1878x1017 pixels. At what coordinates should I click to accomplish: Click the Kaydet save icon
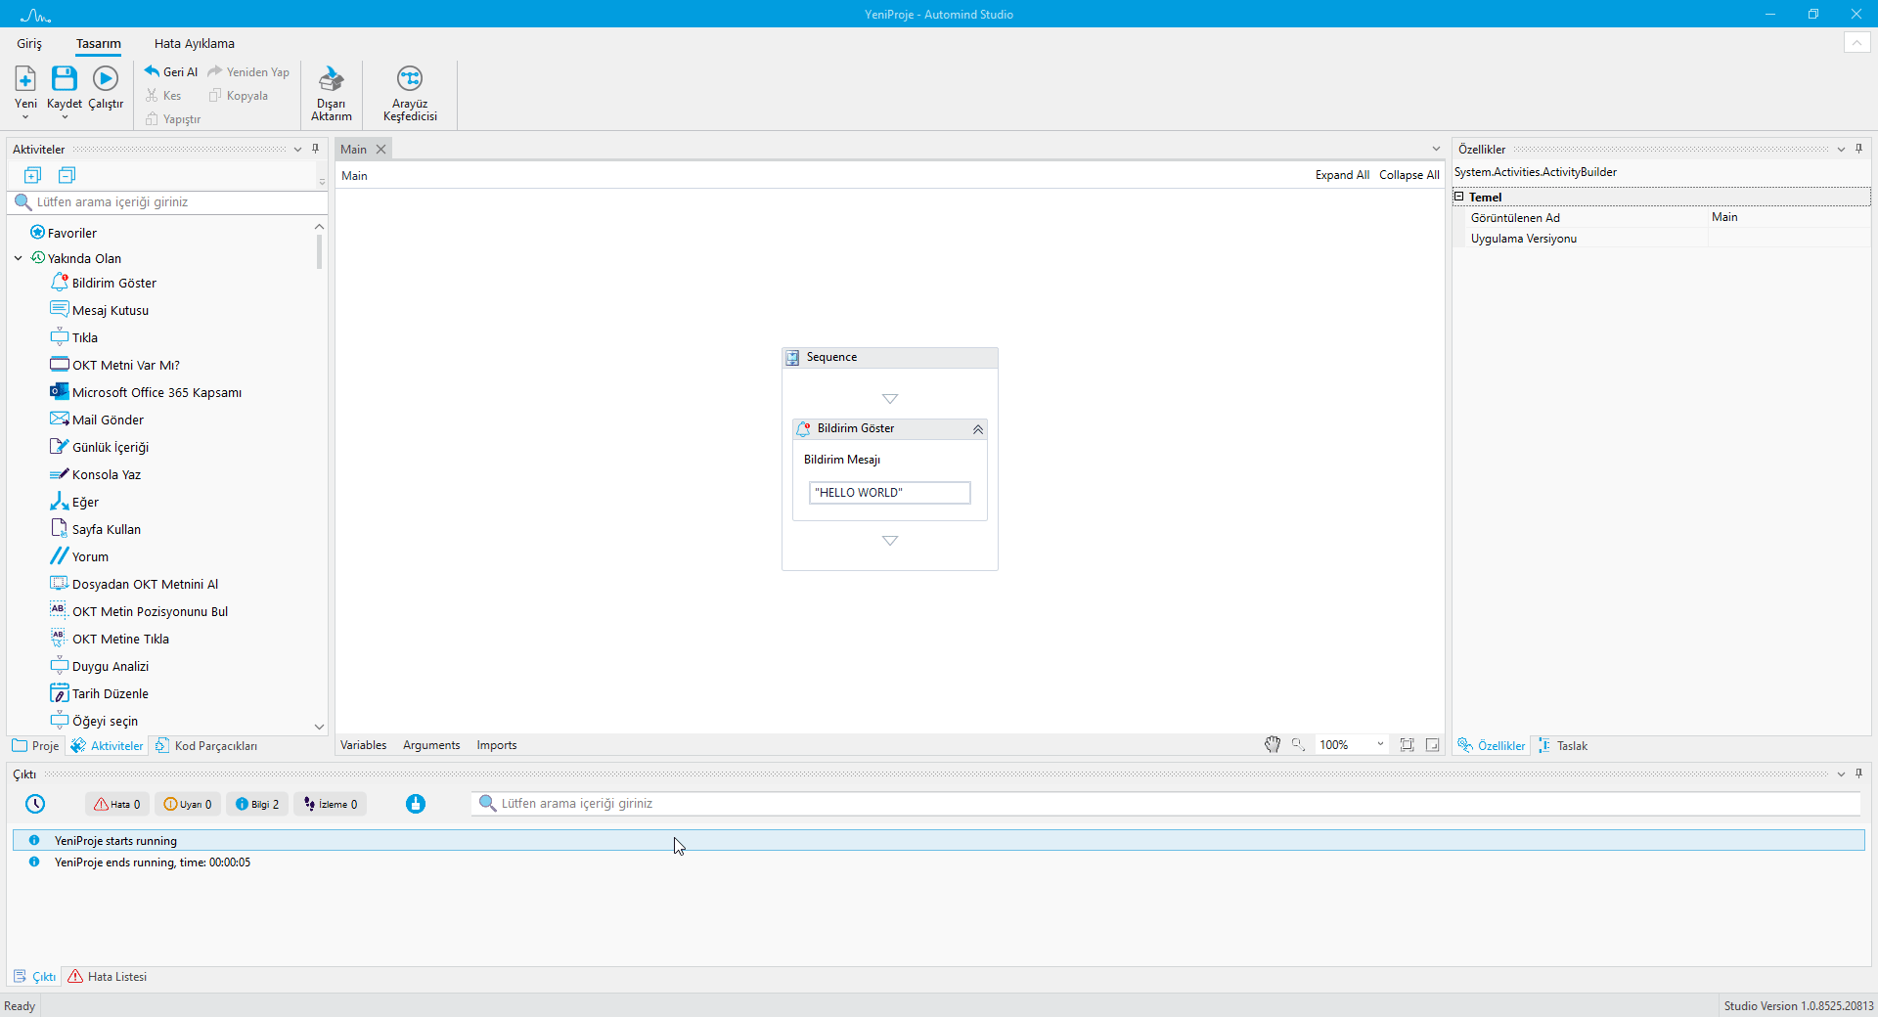65,79
